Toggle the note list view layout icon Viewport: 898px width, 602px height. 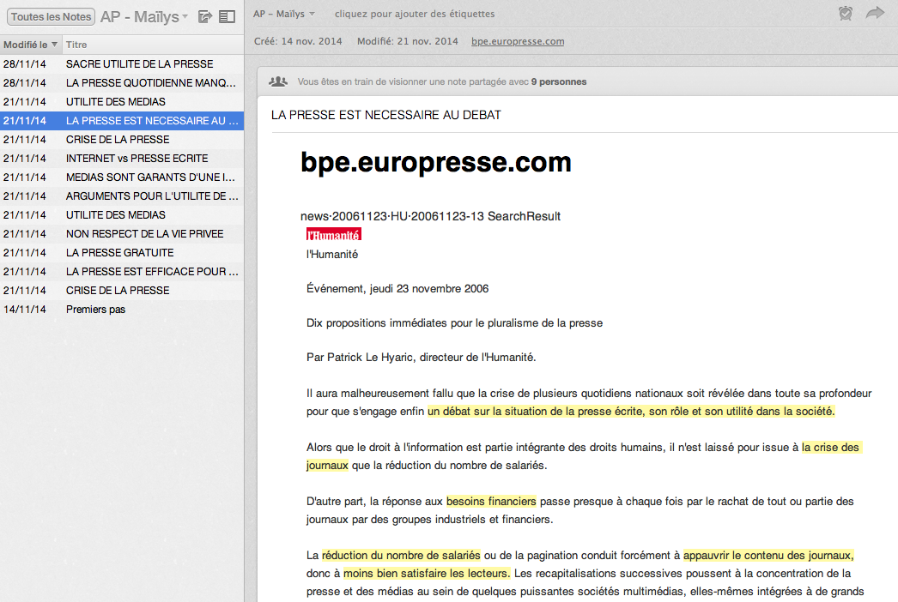coord(227,16)
